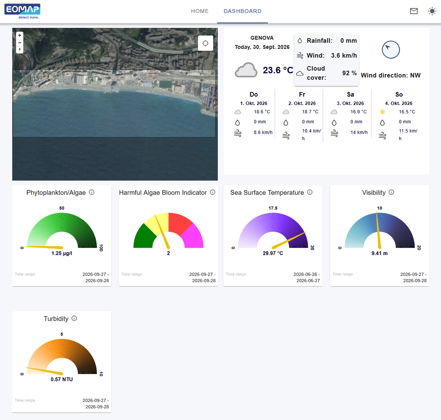Click the EOMAP logo
This screenshot has width=441, height=420.
point(22,11)
